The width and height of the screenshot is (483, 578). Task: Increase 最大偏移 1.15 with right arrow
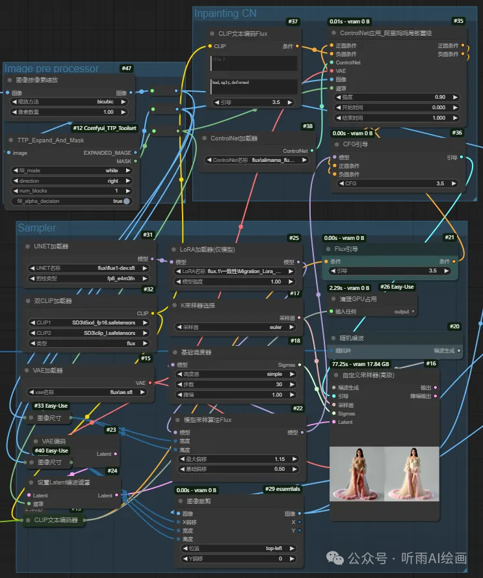point(294,459)
